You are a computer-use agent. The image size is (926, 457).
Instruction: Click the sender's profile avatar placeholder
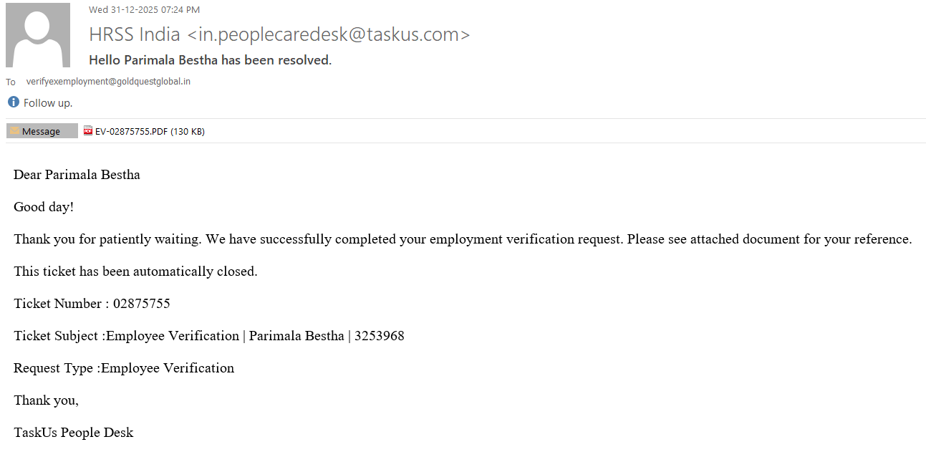point(38,35)
